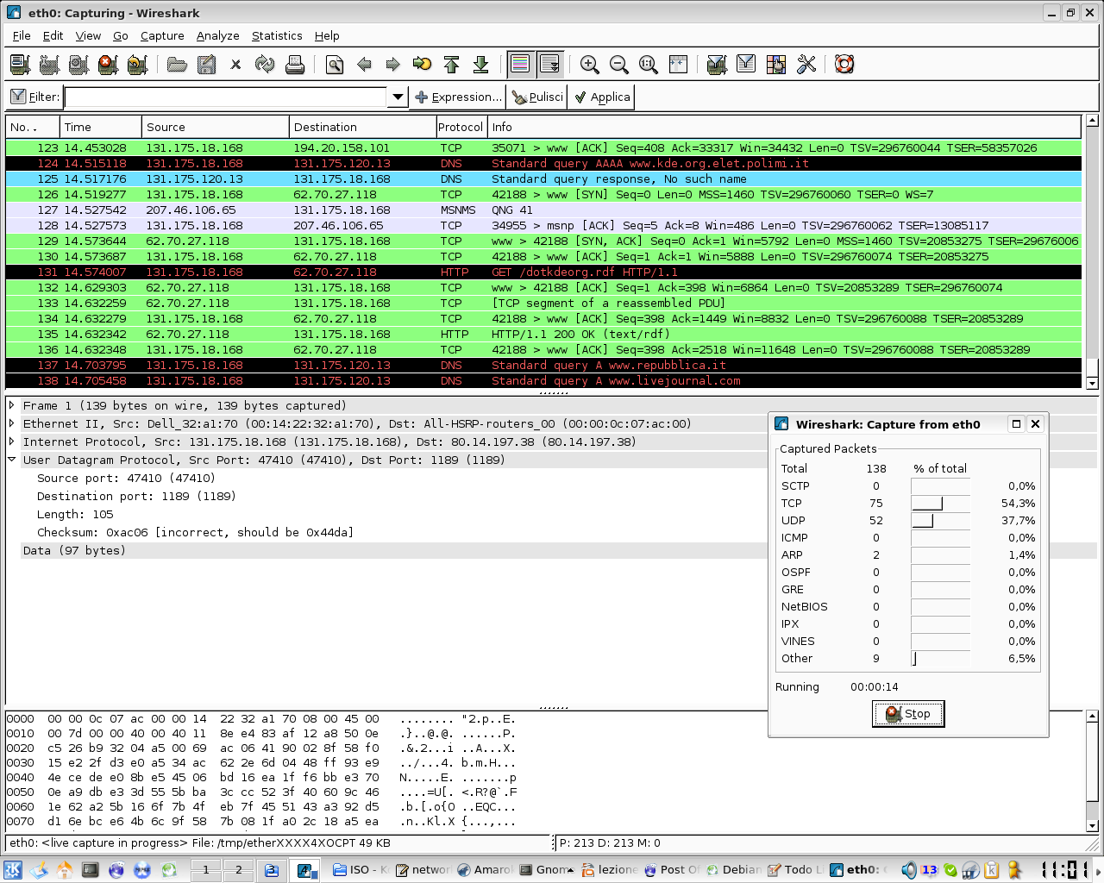Open preferences wrench-screwdriver icon

tap(806, 65)
